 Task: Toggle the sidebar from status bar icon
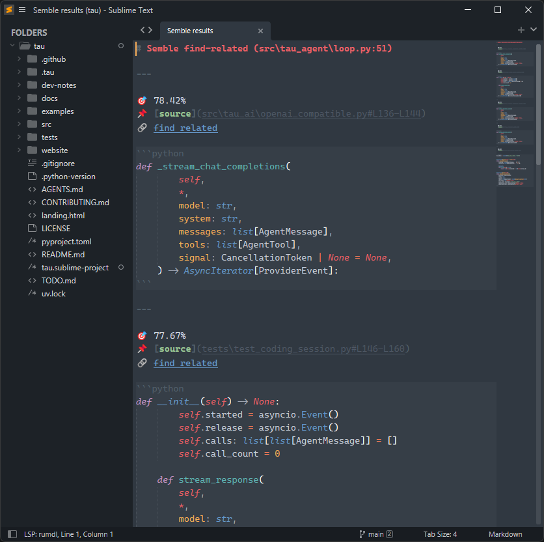[x=12, y=534]
